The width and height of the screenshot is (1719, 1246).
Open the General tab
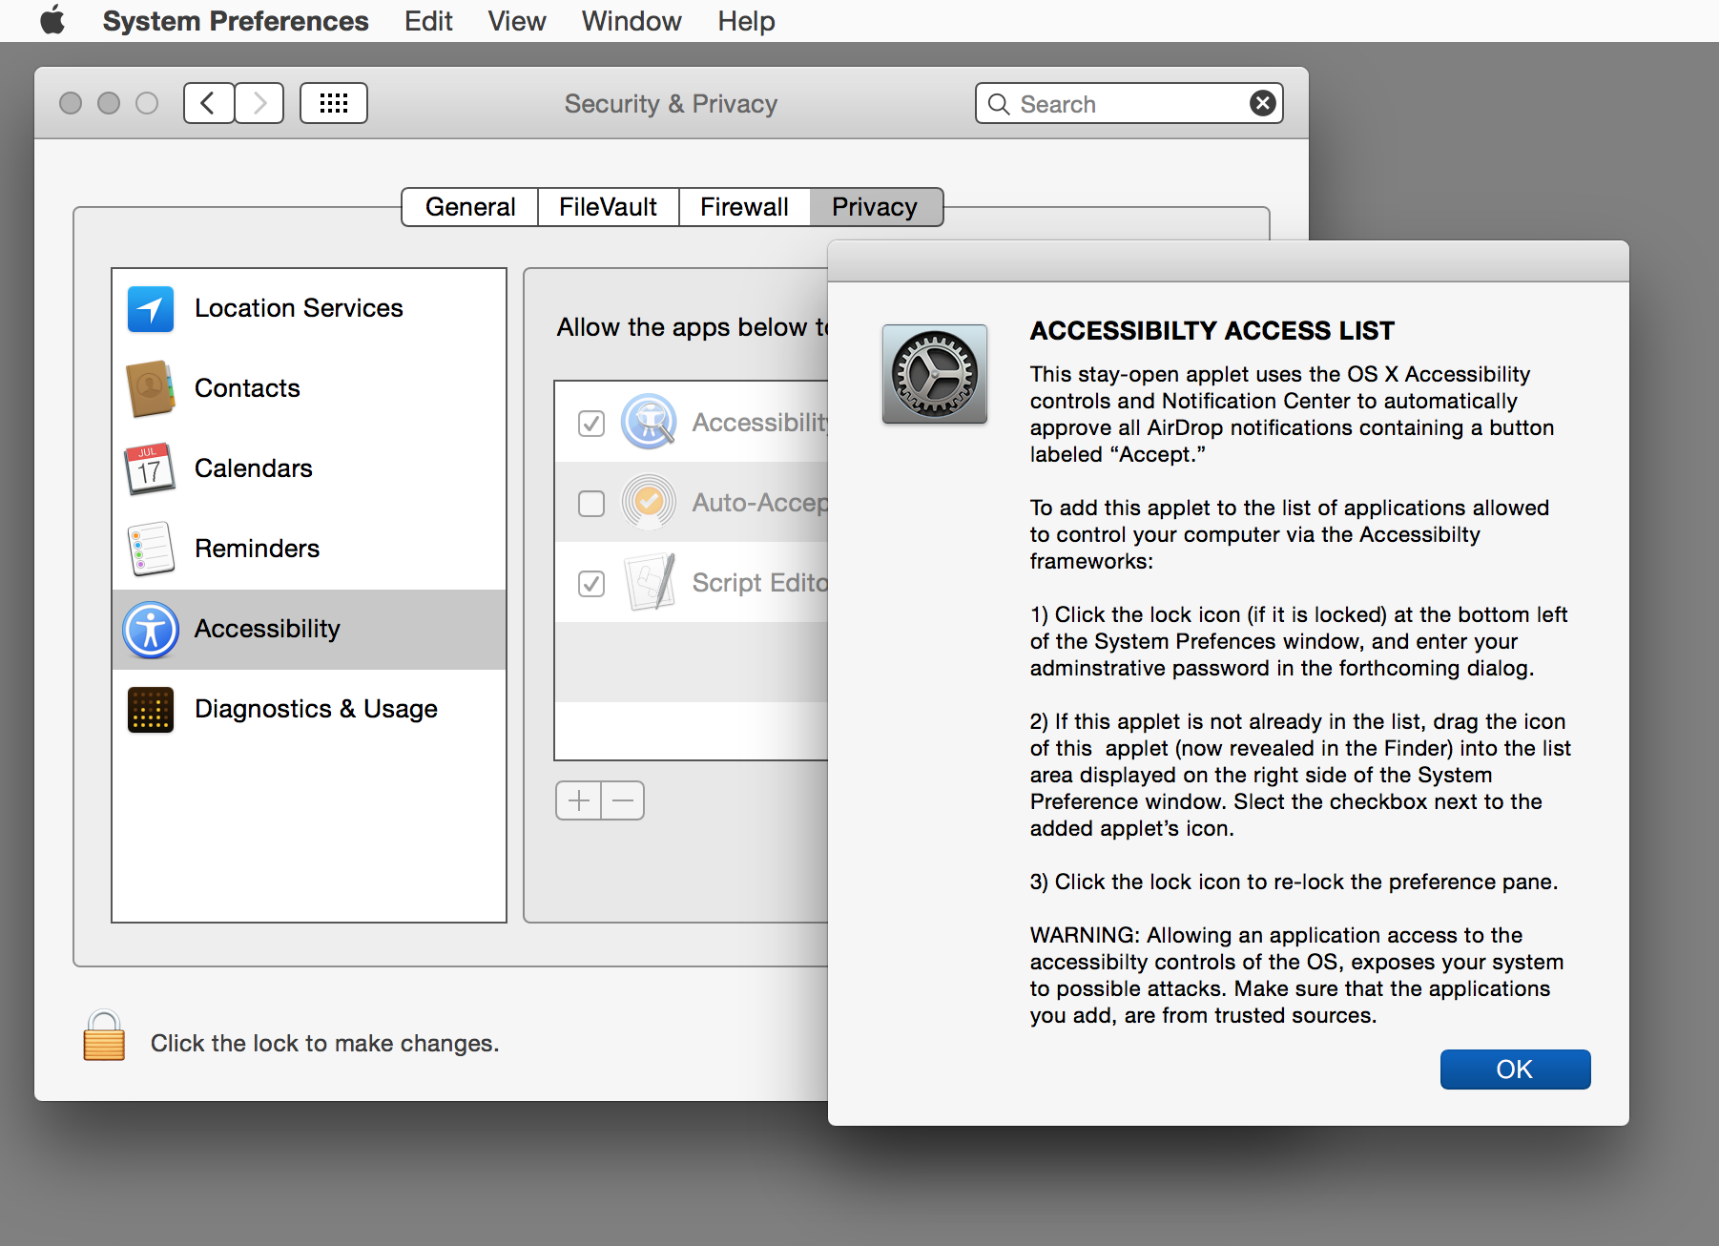(x=470, y=207)
